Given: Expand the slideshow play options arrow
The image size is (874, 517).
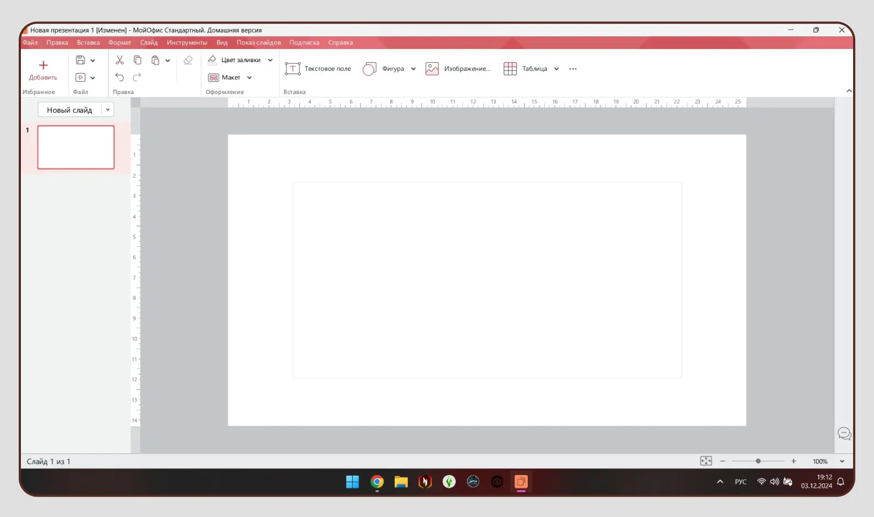Looking at the screenshot, I should point(92,78).
